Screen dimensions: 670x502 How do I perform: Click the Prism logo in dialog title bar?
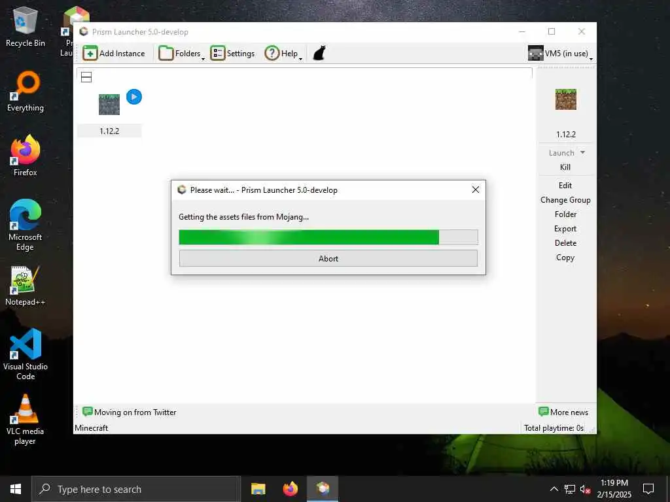point(182,190)
